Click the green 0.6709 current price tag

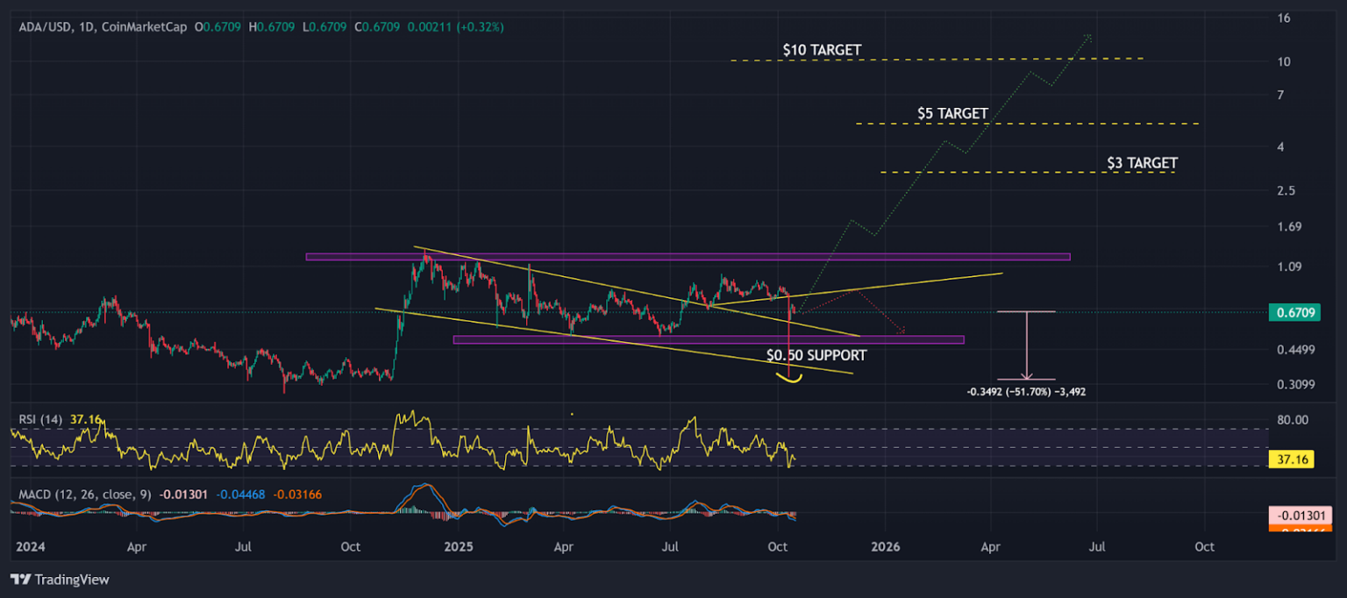1294,312
